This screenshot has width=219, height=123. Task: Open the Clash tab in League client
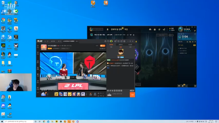point(126,29)
